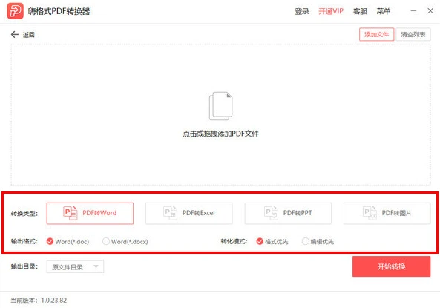Close the converter window
The image size is (440, 308).
click(430, 11)
